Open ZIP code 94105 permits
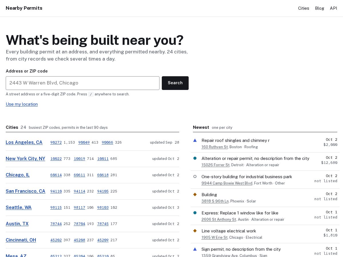The width and height of the screenshot is (343, 257). tap(103, 191)
